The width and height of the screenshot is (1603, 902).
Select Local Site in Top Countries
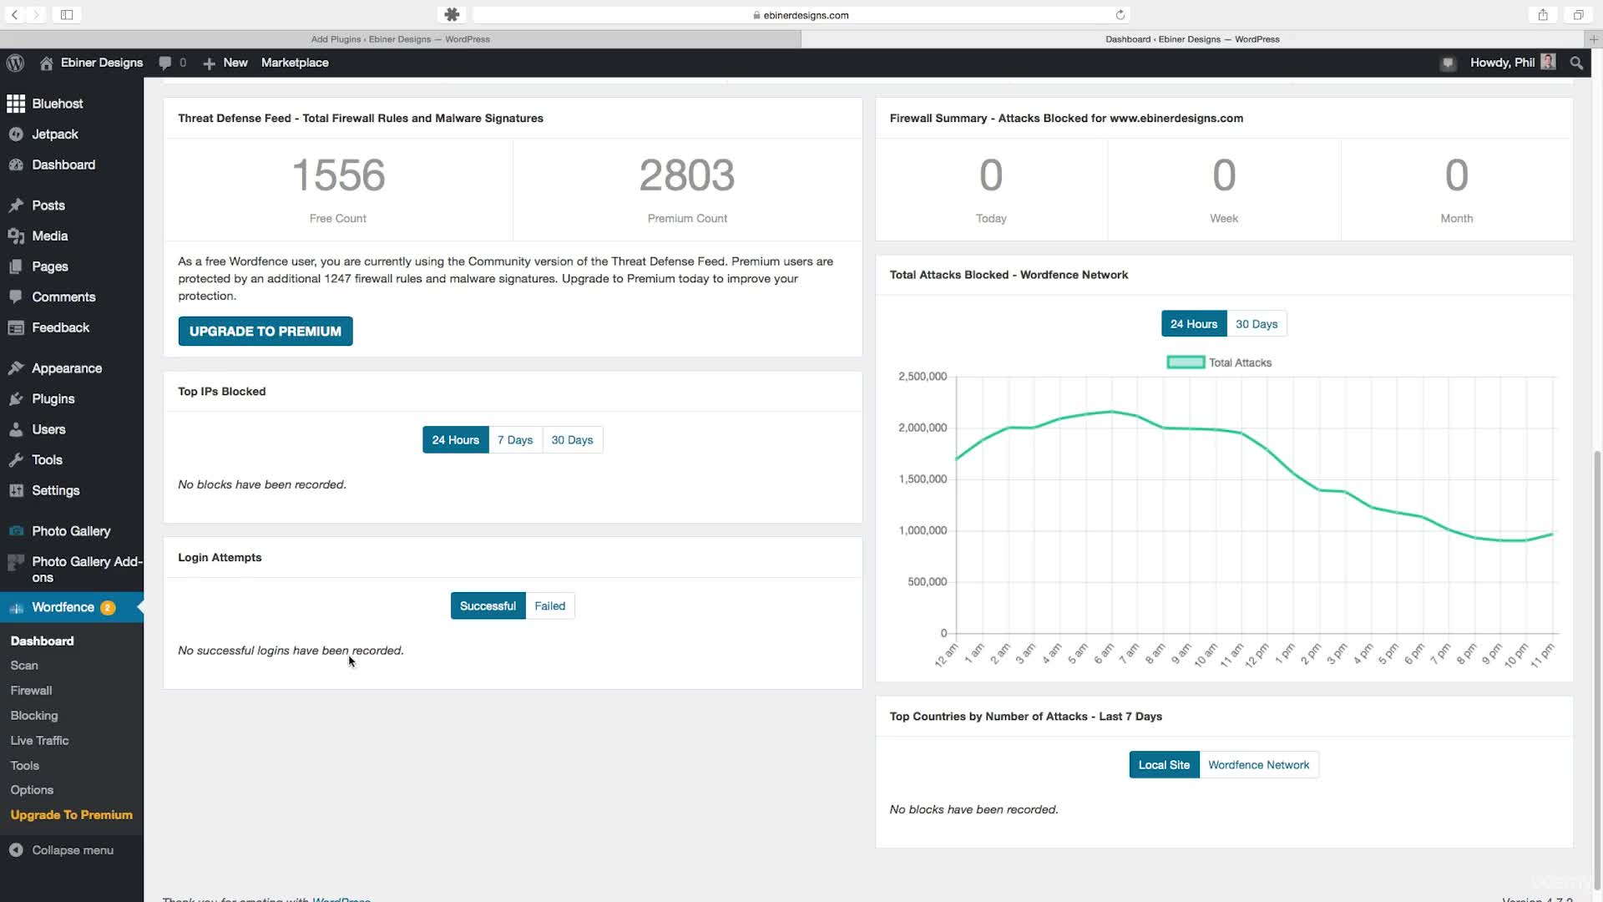(x=1164, y=765)
